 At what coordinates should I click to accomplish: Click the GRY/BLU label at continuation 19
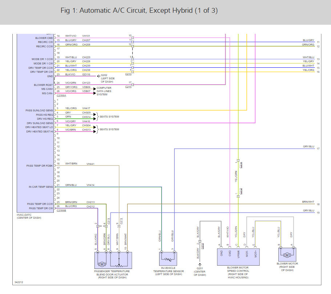[x=308, y=211]
